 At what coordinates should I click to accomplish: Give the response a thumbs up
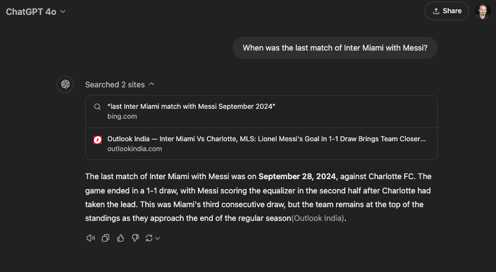tap(120, 238)
